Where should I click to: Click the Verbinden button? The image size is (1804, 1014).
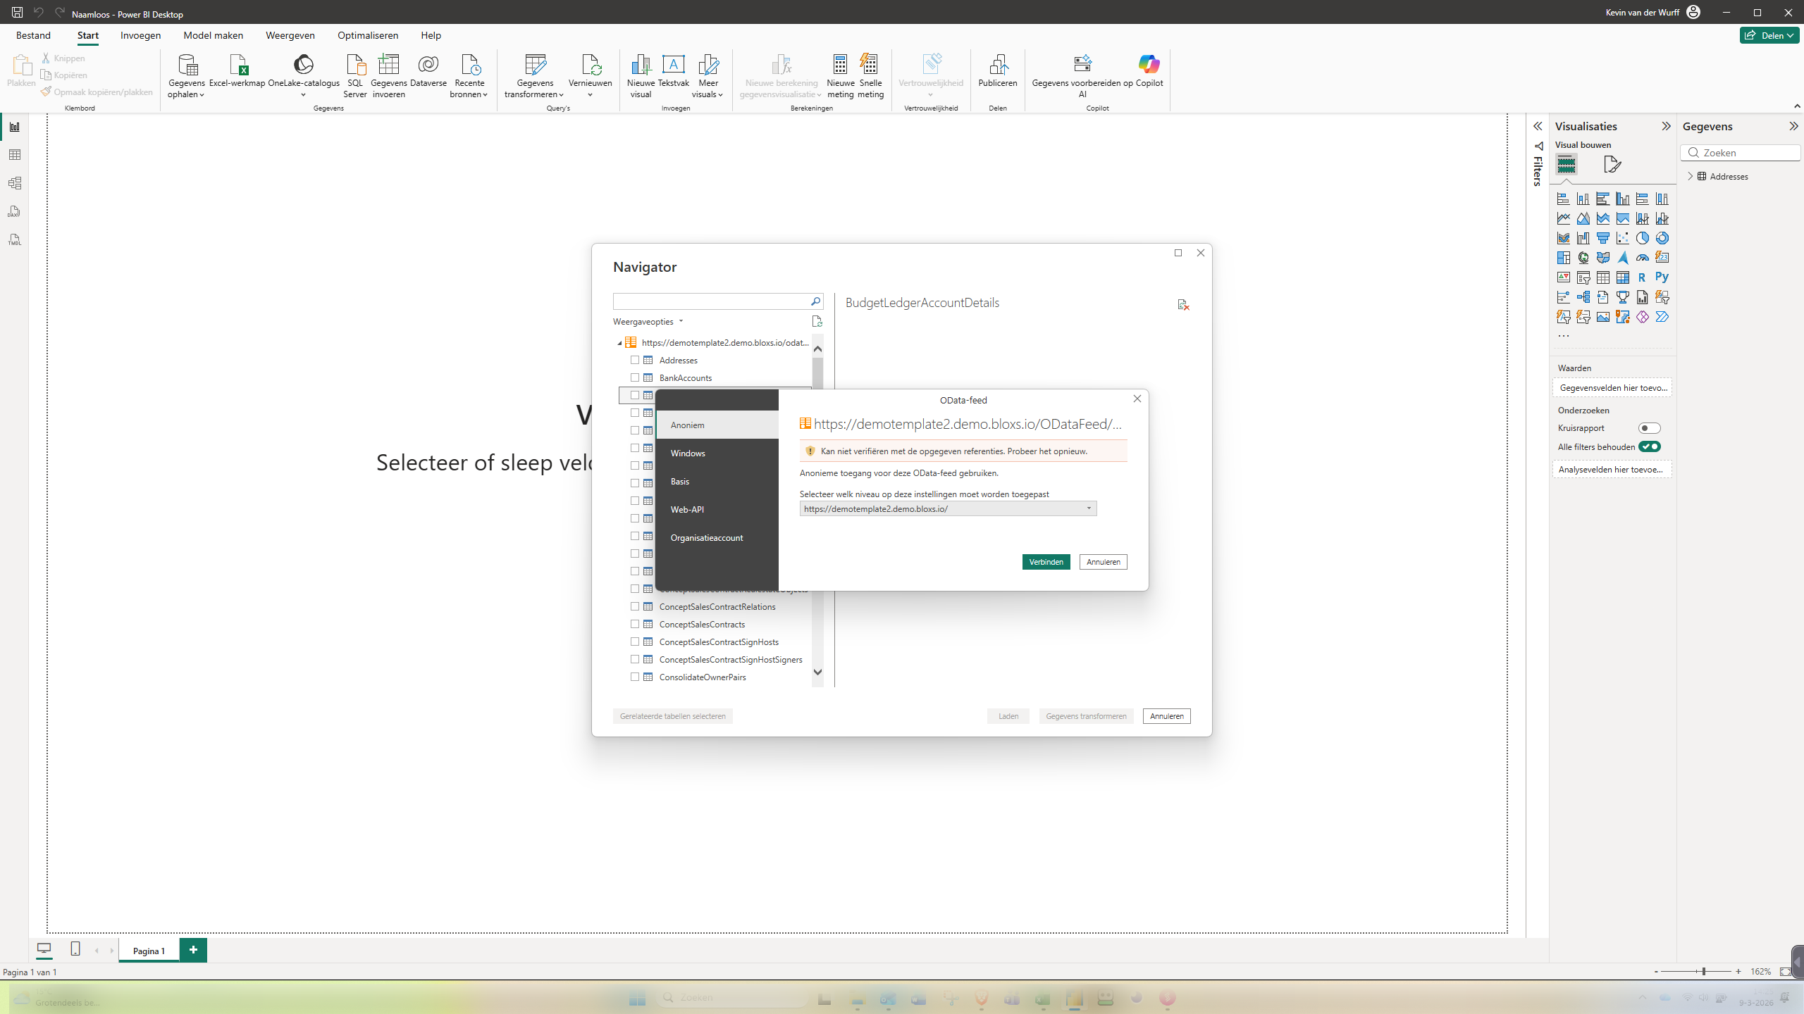[x=1046, y=562]
